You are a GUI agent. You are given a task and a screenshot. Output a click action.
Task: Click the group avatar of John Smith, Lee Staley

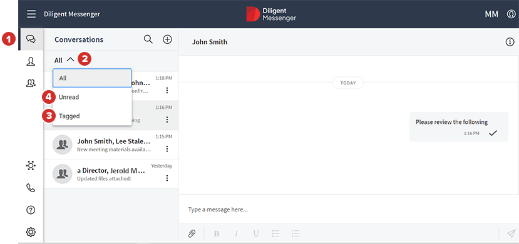(x=62, y=145)
